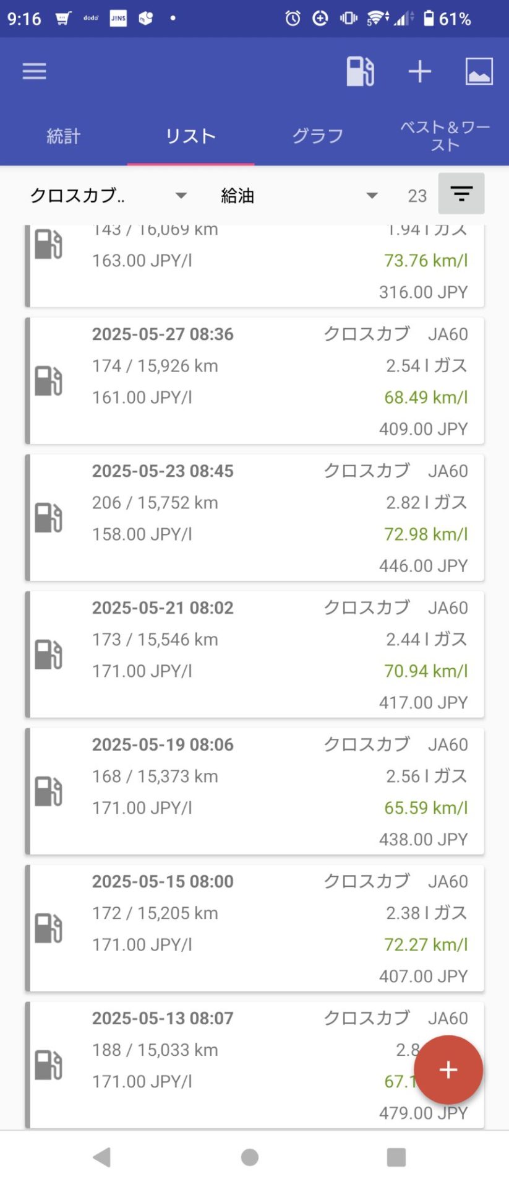509x1189 pixels.
Task: Expand the クロスカブ vehicle dropdown
Action: pyautogui.click(x=108, y=196)
